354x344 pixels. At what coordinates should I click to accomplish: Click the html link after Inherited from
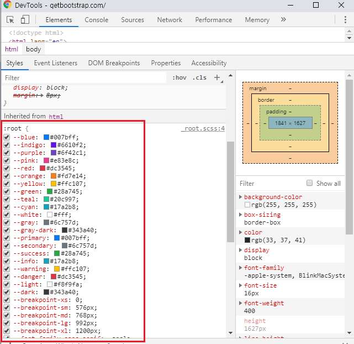pos(56,116)
